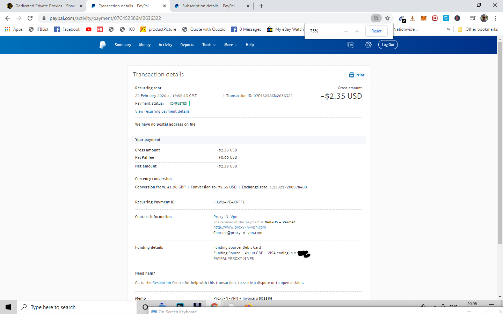Viewport: 503px width, 314px height.
Task: Click the browser address bar URL
Action: (105, 18)
